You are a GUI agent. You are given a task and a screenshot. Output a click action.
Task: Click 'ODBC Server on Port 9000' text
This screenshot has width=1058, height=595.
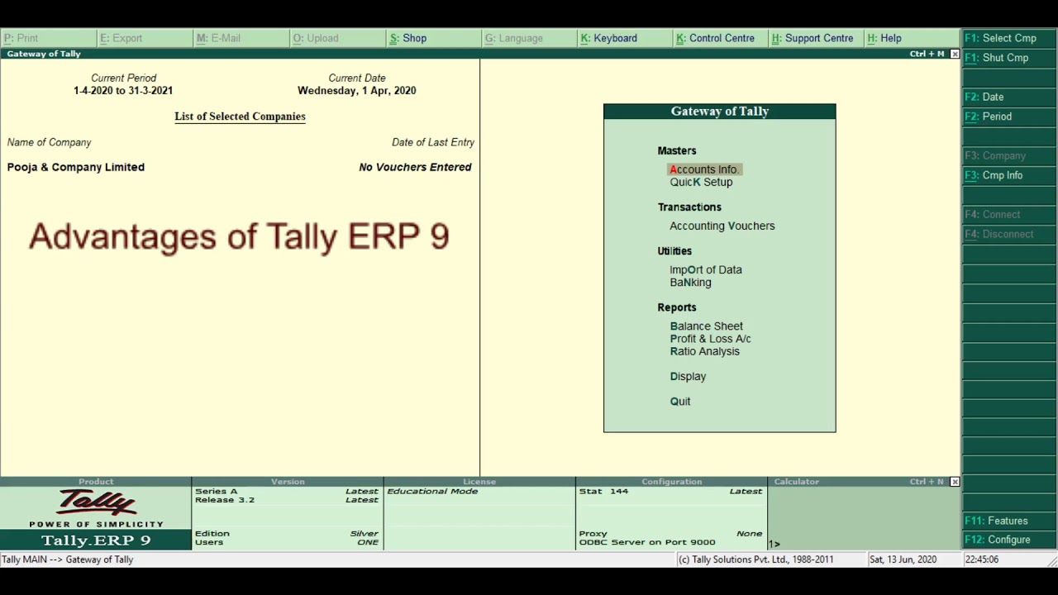[x=647, y=542]
